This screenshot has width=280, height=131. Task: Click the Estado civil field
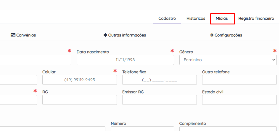[x=239, y=100]
